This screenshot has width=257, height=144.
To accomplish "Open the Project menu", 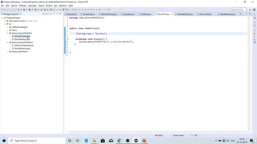I will 49,6.
